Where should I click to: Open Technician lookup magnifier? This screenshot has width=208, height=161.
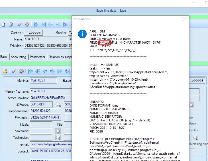tap(58, 138)
